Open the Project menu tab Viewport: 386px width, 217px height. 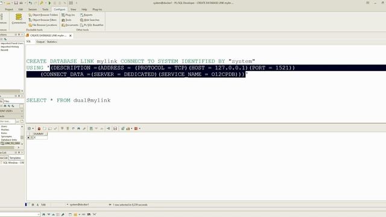[9, 10]
